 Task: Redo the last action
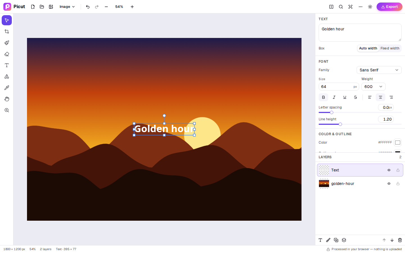(x=97, y=7)
